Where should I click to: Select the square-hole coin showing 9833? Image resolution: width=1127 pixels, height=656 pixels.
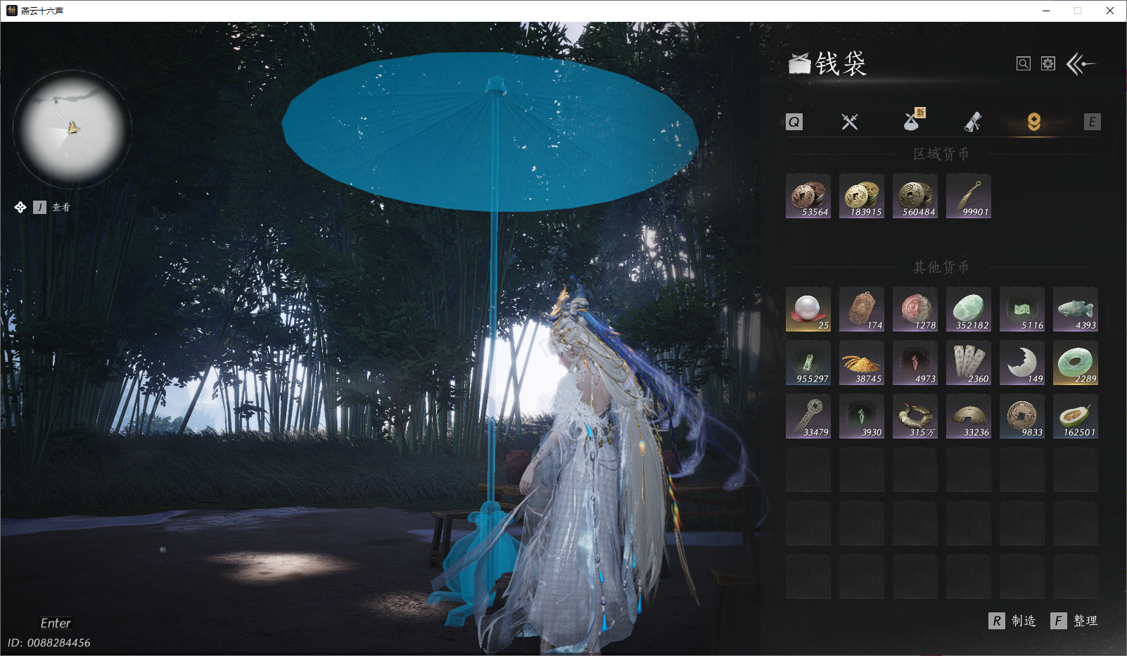[1022, 417]
